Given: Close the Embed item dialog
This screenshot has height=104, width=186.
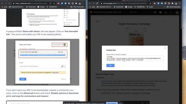Looking at the screenshot, I should click(165, 48).
